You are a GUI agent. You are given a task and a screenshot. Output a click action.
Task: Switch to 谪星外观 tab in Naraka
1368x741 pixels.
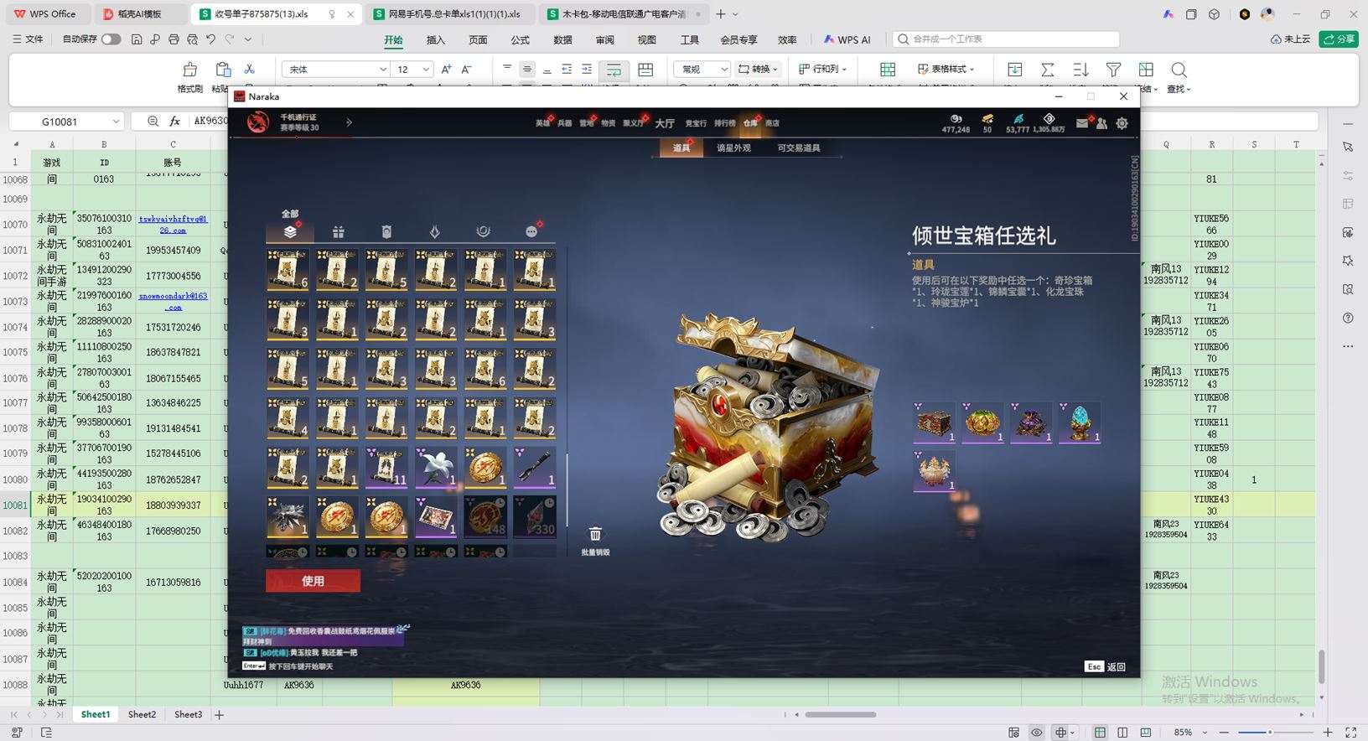pyautogui.click(x=733, y=148)
